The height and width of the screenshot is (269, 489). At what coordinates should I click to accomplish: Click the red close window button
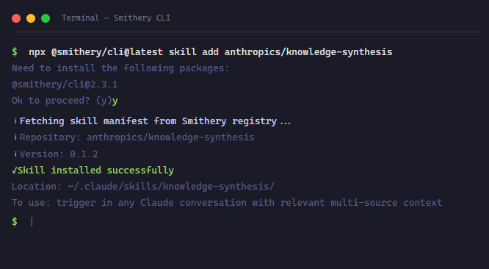coord(16,18)
